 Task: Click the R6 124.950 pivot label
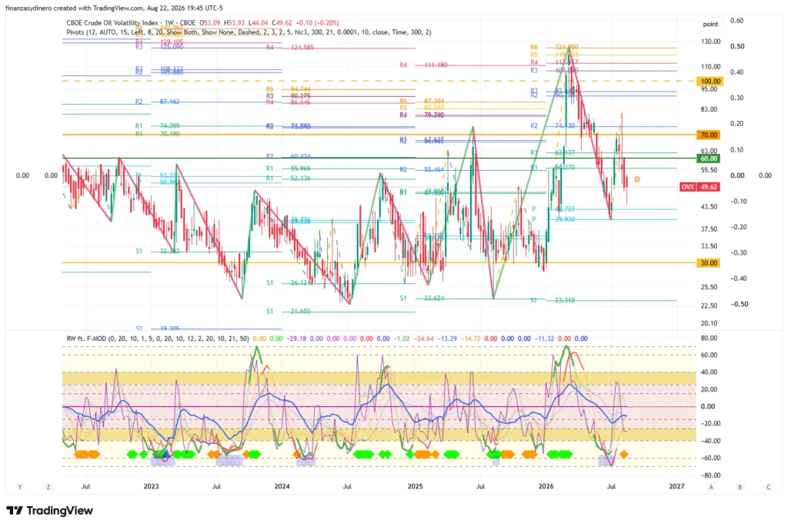pyautogui.click(x=554, y=47)
